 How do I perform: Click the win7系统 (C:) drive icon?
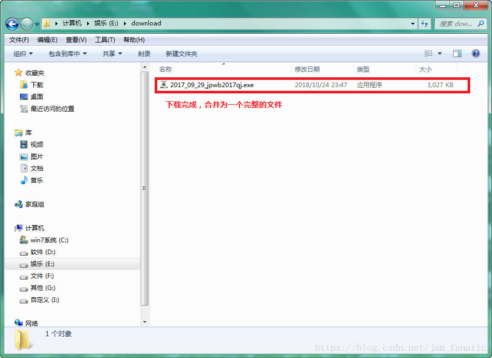pyautogui.click(x=24, y=240)
